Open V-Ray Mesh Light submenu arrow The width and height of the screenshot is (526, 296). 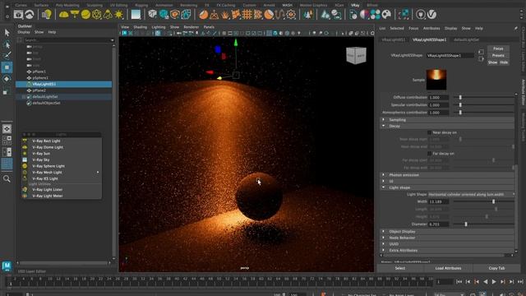[98, 173]
